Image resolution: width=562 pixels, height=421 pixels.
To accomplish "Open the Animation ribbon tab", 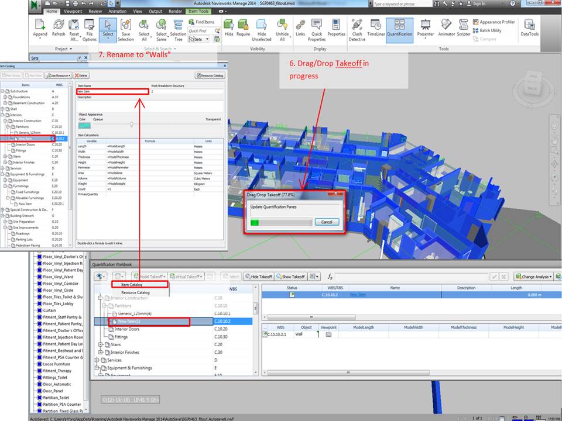I will click(x=118, y=12).
